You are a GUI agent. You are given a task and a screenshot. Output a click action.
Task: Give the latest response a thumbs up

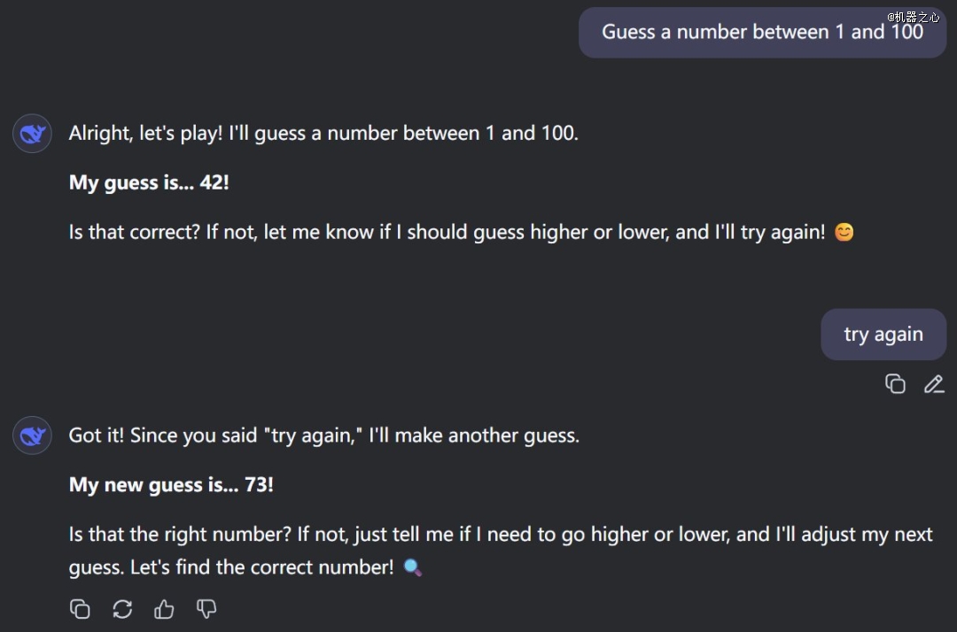click(x=164, y=609)
